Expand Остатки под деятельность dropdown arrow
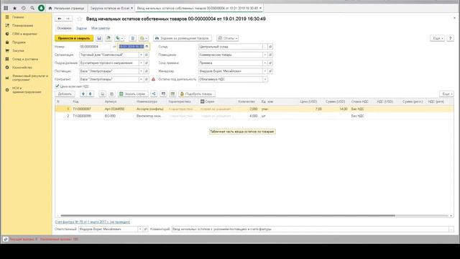 tap(265, 79)
